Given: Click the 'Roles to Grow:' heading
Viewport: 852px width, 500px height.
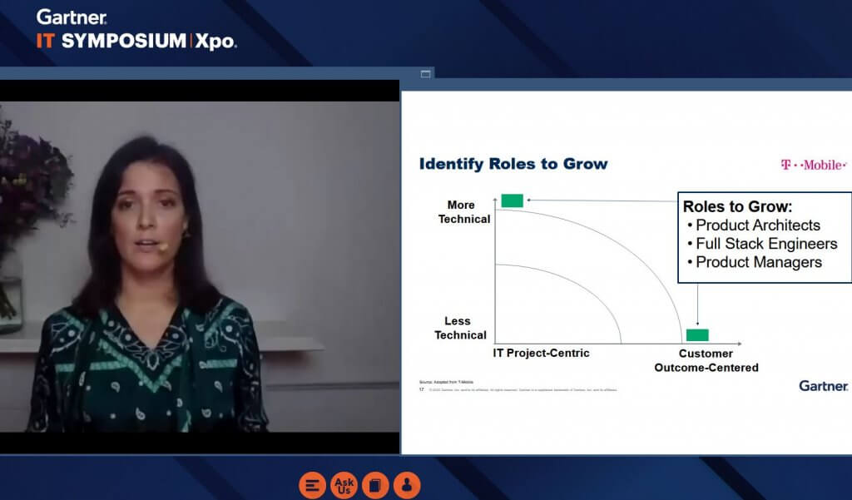Looking at the screenshot, I should coord(737,206).
